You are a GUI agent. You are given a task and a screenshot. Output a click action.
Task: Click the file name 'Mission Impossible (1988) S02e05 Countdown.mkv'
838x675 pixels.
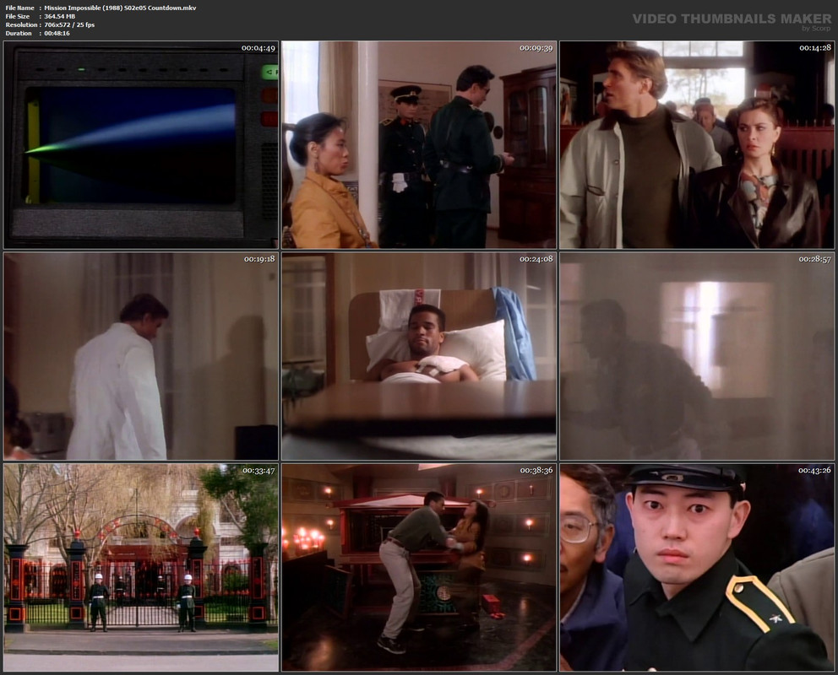pos(120,8)
